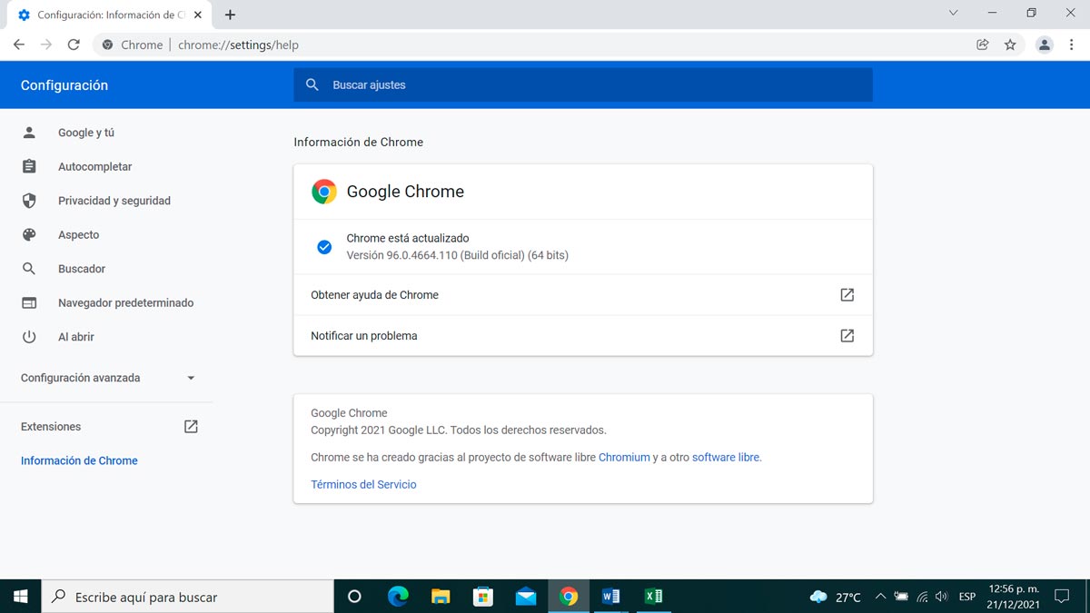
Task: Open the Términos del Servicio link
Action: coord(362,484)
